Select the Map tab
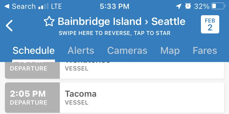This screenshot has width=229, height=114. [x=170, y=51]
